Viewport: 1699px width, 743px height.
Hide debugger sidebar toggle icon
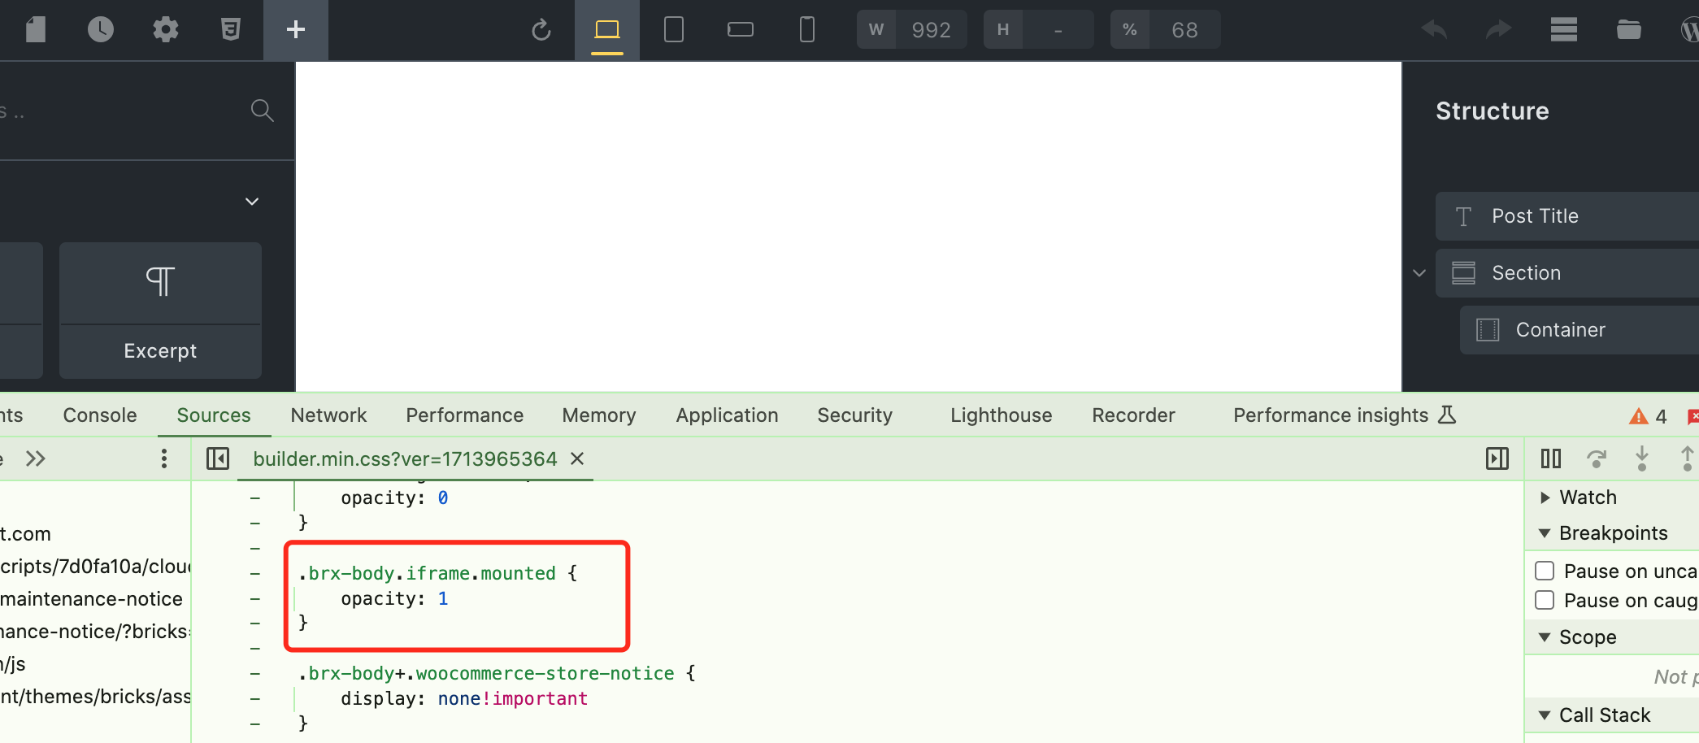(1497, 459)
